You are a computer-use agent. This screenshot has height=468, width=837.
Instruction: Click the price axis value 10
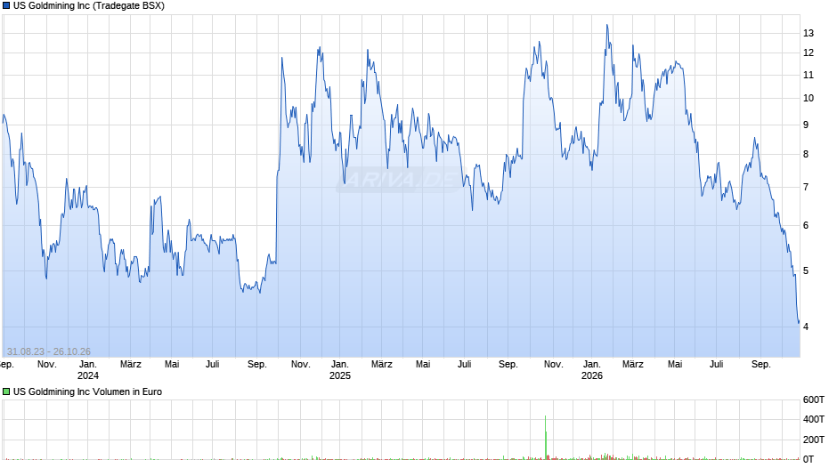pyautogui.click(x=809, y=98)
